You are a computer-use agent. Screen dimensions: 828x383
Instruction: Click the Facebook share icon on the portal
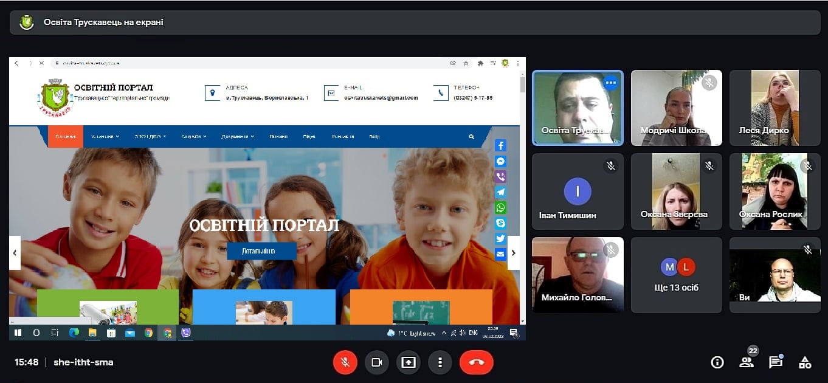500,145
